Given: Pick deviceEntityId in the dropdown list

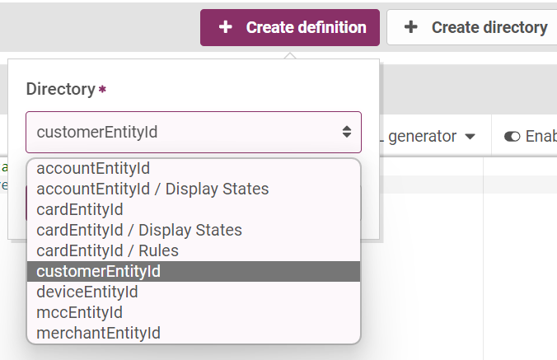Looking at the screenshot, I should [x=87, y=292].
